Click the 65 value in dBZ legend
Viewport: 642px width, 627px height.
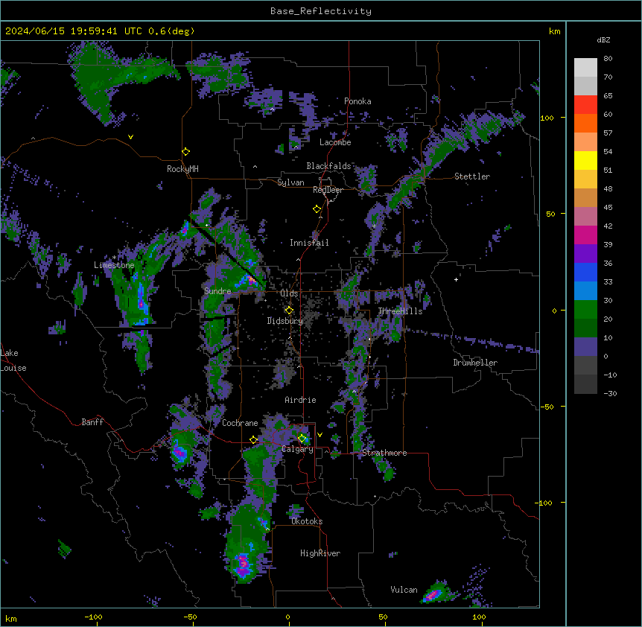[608, 96]
